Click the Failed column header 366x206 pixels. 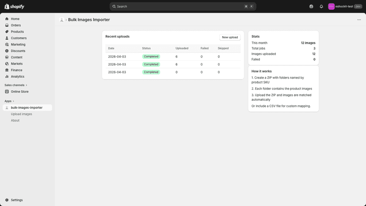(x=205, y=48)
